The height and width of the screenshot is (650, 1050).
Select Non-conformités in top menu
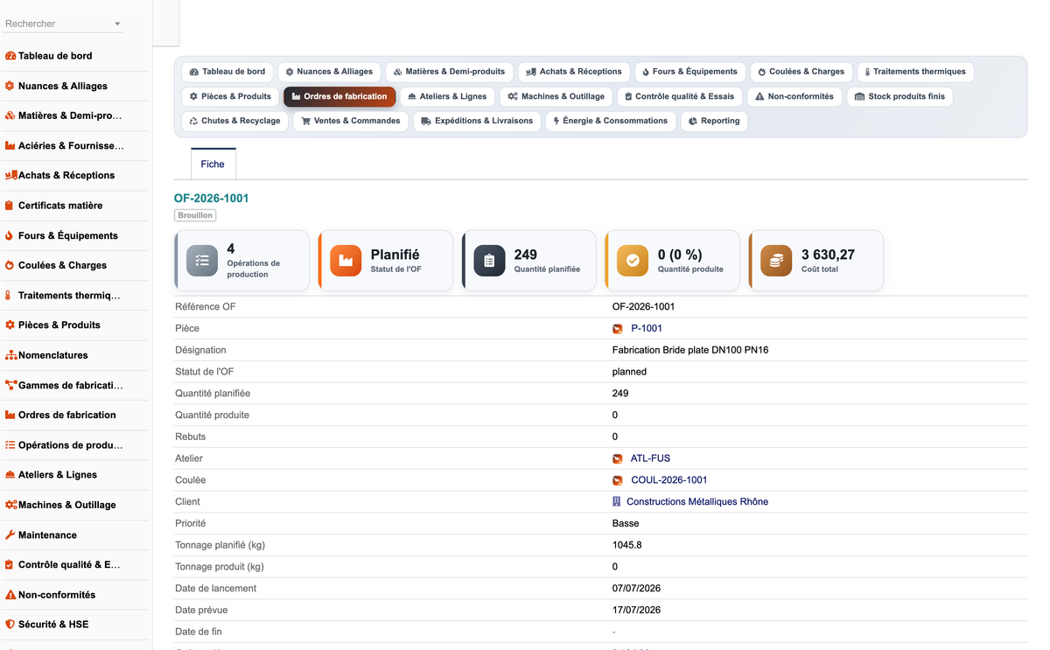point(794,96)
